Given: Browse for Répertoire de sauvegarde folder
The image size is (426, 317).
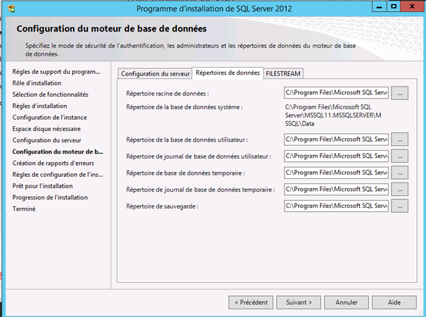Looking at the screenshot, I should point(400,206).
